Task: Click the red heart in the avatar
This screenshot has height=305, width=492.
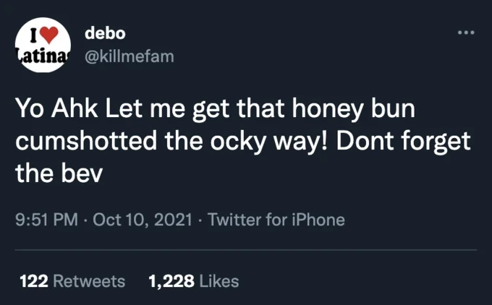Action: [50, 35]
